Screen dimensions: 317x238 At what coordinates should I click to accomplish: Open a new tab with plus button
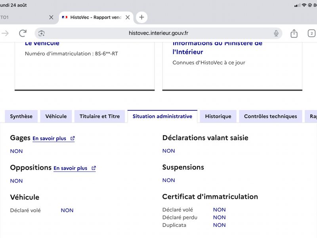(141, 17)
